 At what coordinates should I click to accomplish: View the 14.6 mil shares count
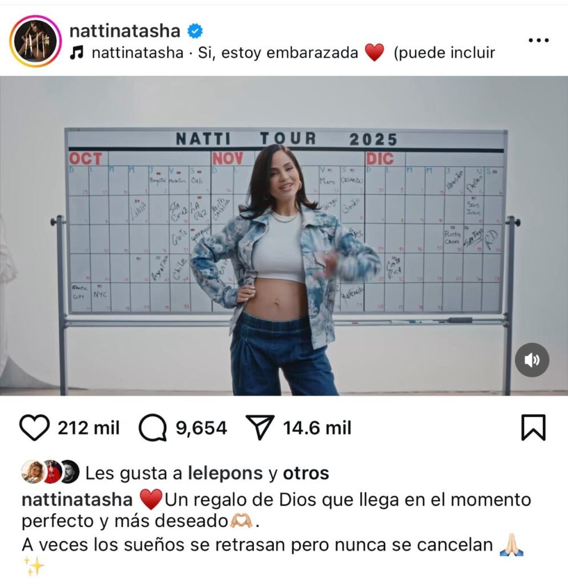pyautogui.click(x=317, y=428)
